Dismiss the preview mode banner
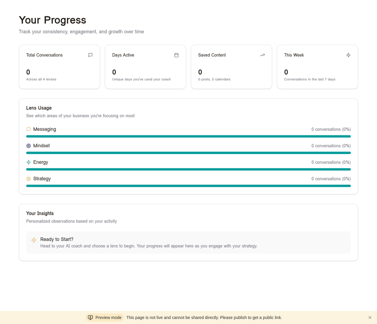 (370, 318)
